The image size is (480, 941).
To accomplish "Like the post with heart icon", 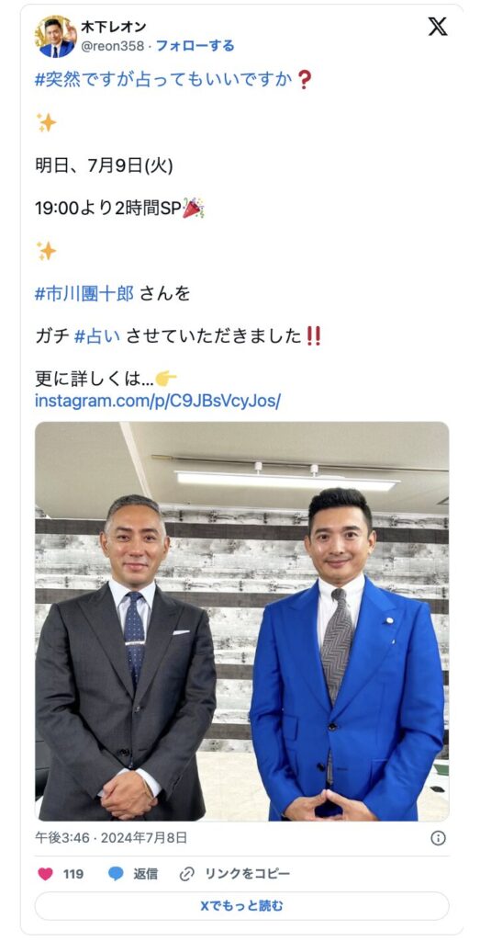I will 46,874.
